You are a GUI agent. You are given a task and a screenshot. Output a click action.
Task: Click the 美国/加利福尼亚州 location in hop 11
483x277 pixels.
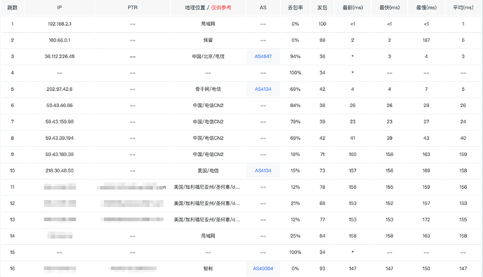tap(206, 187)
